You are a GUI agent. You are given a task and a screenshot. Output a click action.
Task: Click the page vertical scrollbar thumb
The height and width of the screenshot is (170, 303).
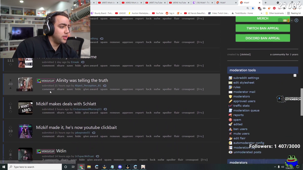point(302,102)
